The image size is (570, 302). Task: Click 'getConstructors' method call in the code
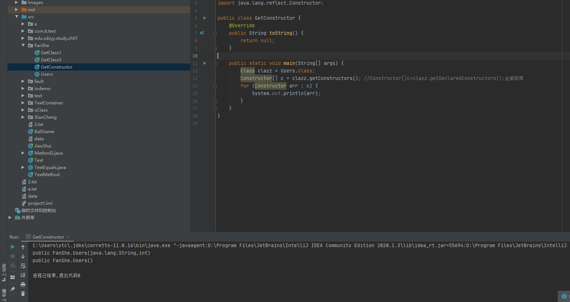331,79
